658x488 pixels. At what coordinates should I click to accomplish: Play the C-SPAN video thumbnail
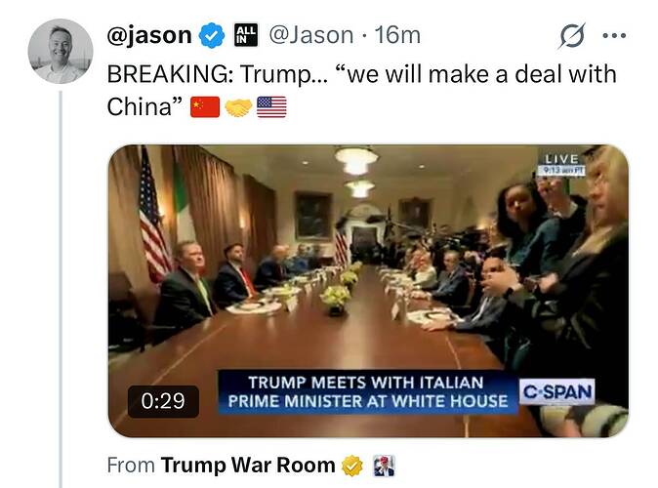[368, 291]
